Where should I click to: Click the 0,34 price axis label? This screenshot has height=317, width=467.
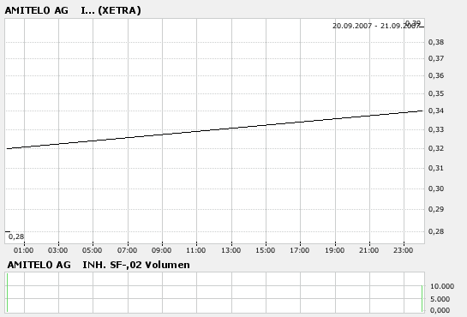click(x=436, y=111)
